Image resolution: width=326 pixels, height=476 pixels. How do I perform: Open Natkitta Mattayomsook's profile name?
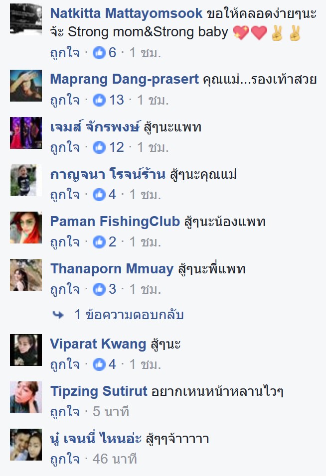click(126, 13)
